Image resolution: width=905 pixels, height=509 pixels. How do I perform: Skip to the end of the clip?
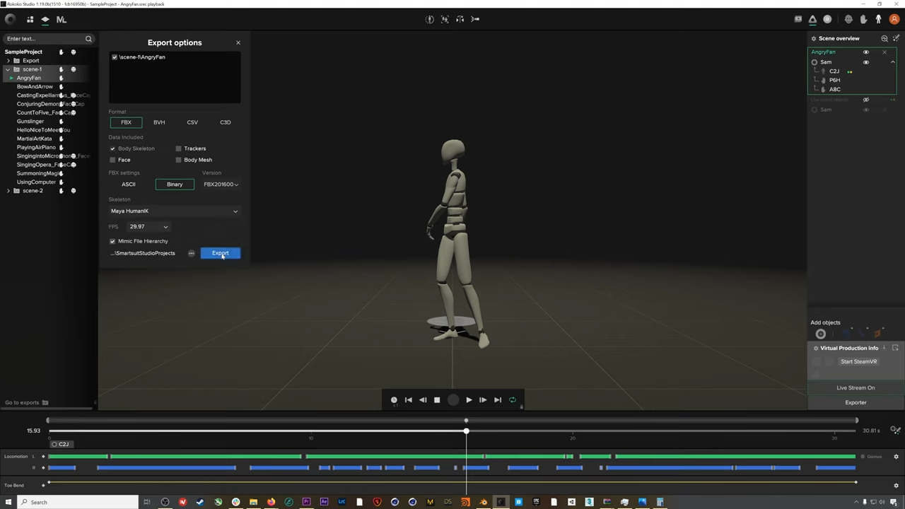[498, 400]
